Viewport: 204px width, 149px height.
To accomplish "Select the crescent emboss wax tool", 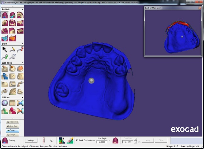I will pos(12,76).
